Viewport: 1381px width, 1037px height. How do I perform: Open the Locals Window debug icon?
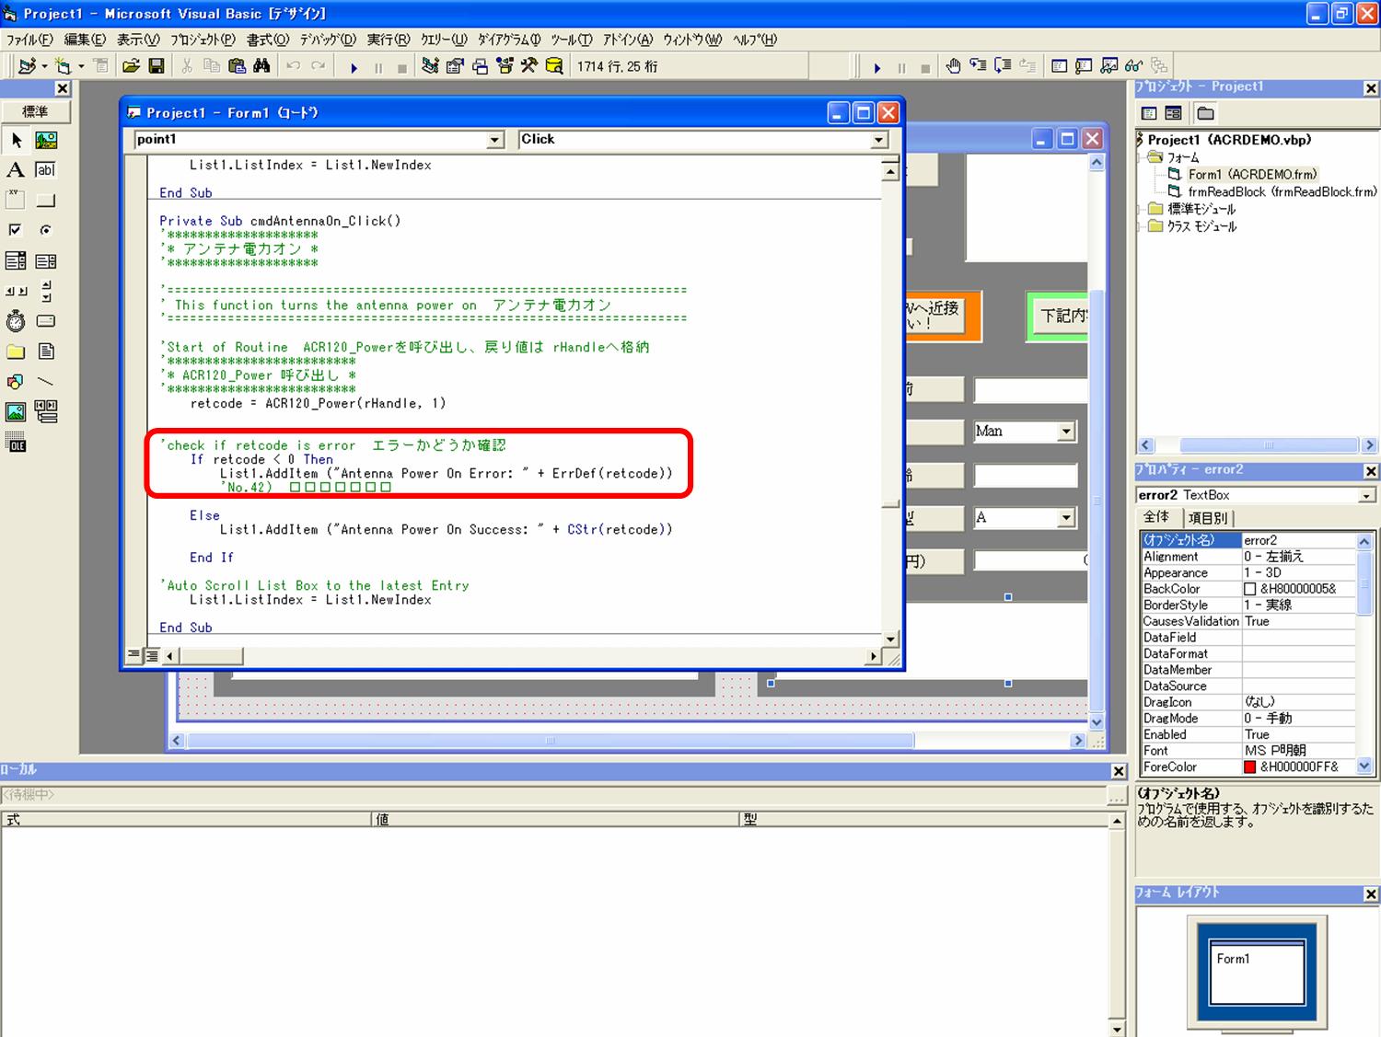[1060, 66]
